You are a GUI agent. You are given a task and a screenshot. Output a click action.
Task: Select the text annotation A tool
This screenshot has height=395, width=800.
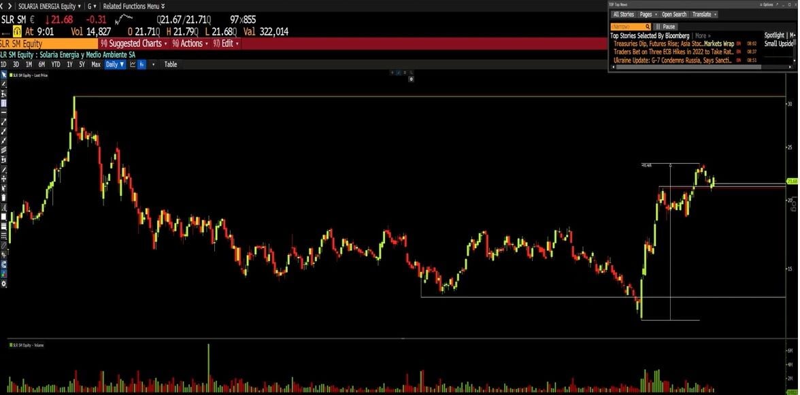coord(4,207)
